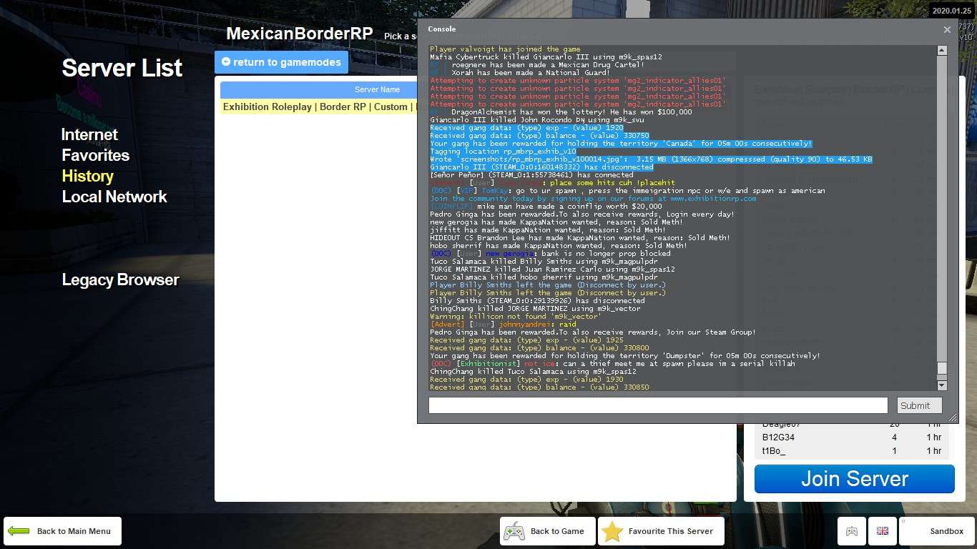Go Back to Main Menu
Image resolution: width=977 pixels, height=549 pixels.
pos(62,531)
